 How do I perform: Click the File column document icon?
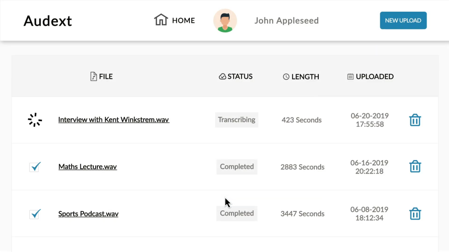93,77
